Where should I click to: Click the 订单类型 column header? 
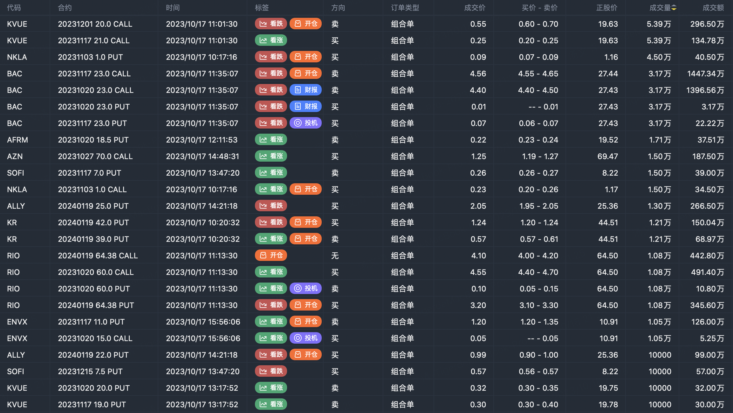pos(405,8)
